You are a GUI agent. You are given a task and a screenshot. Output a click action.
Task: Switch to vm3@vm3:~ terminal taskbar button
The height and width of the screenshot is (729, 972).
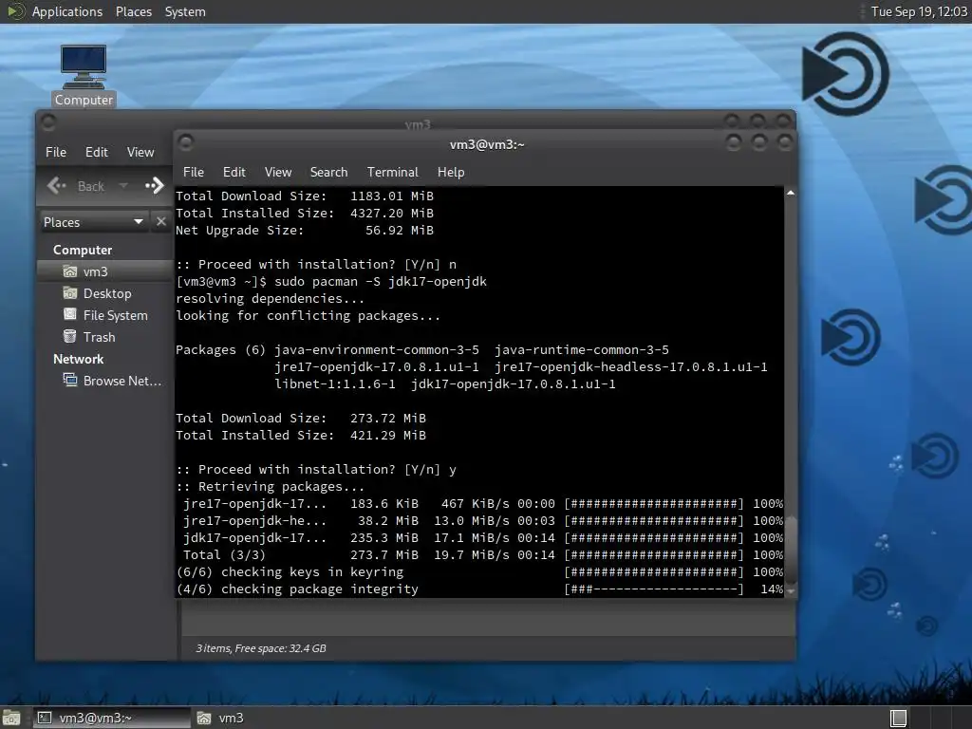pos(111,718)
